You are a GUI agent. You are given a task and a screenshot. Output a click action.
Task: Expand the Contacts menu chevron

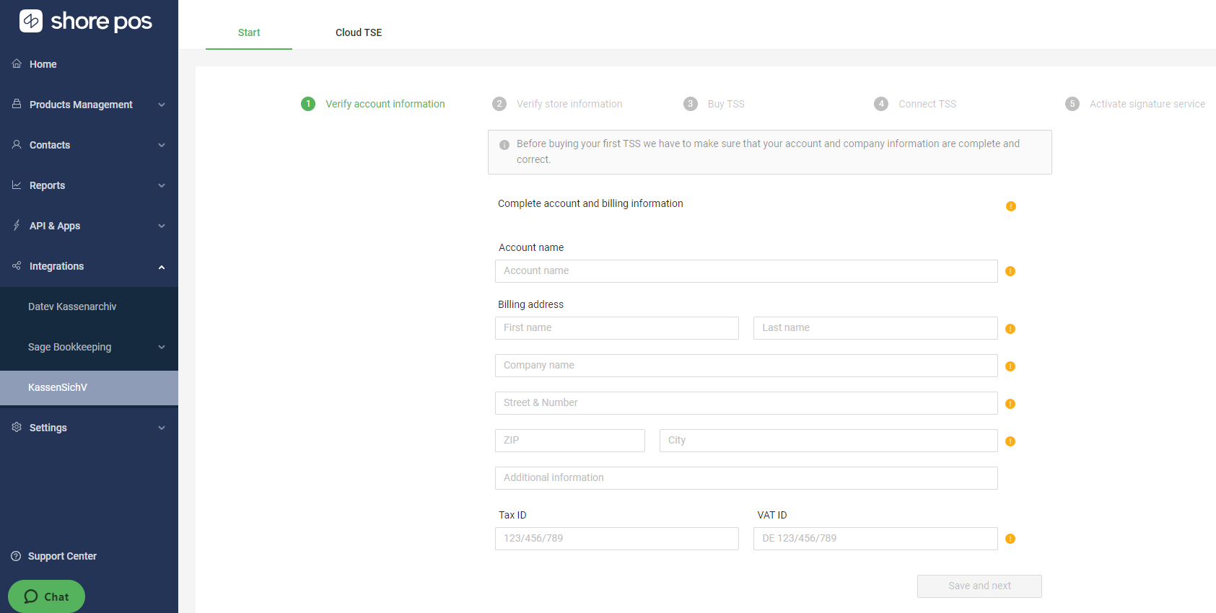pos(162,145)
